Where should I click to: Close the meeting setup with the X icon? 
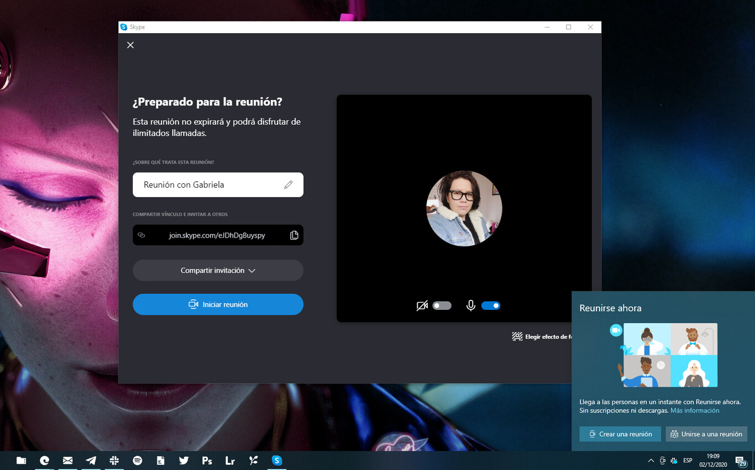pos(130,45)
